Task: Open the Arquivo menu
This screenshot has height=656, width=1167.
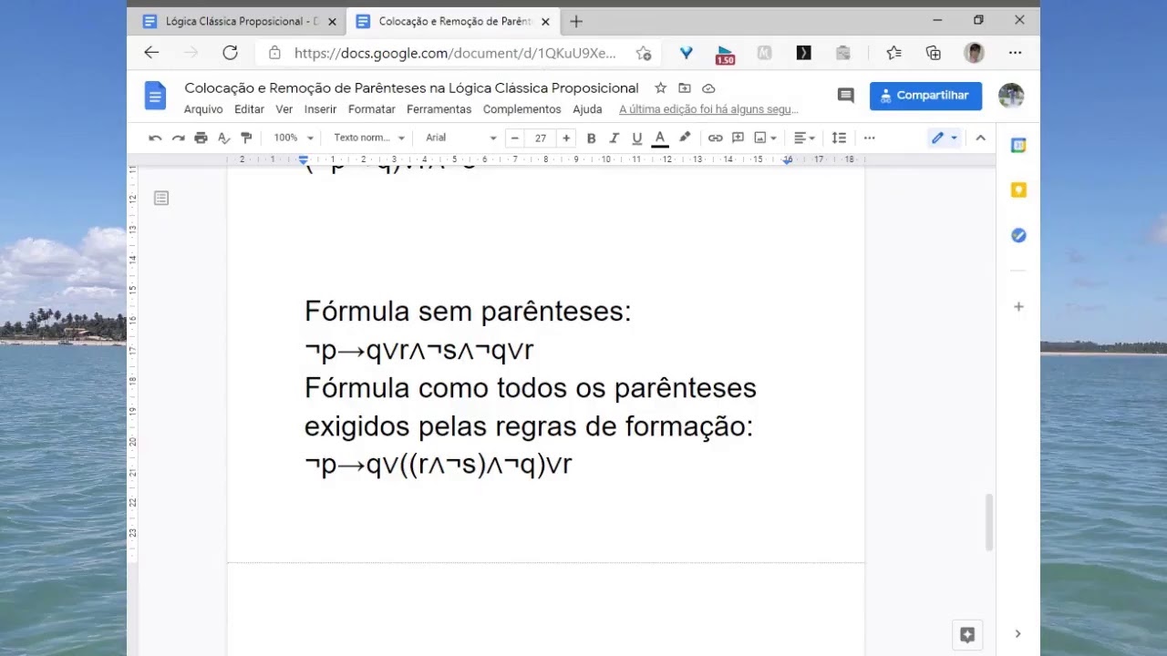Action: point(203,109)
